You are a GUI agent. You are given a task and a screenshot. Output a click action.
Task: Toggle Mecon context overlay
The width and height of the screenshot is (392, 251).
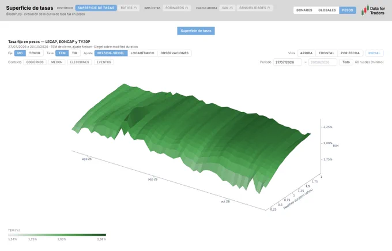coord(56,62)
